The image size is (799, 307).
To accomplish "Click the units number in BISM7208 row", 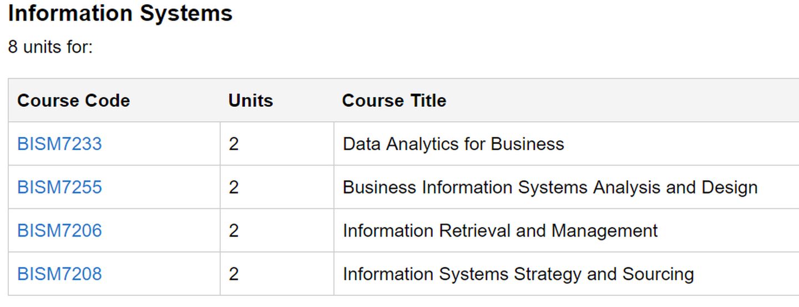I will click(x=234, y=274).
